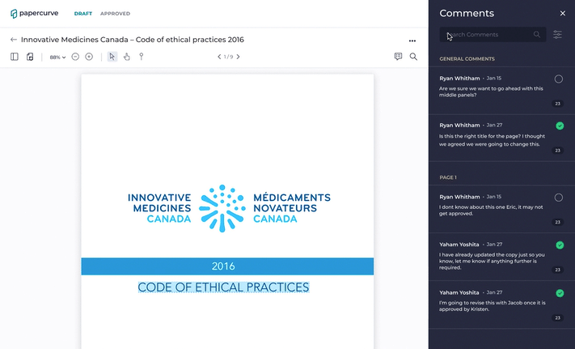This screenshot has width=575, height=349.
Task: Click the page indicator 1/9
Action: [x=228, y=57]
